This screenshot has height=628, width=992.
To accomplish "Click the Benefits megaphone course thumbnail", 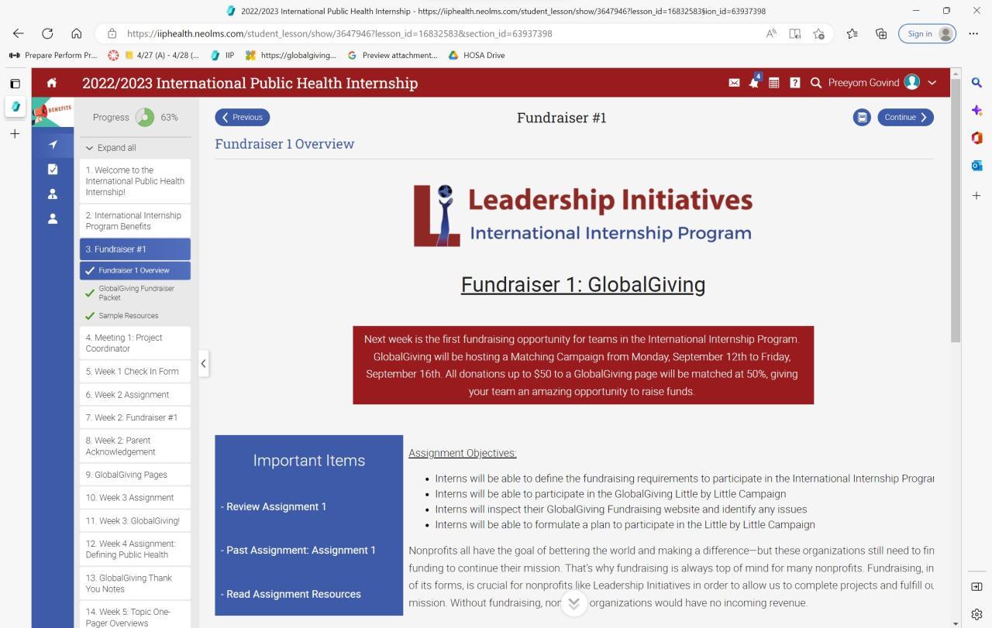I will click(53, 112).
